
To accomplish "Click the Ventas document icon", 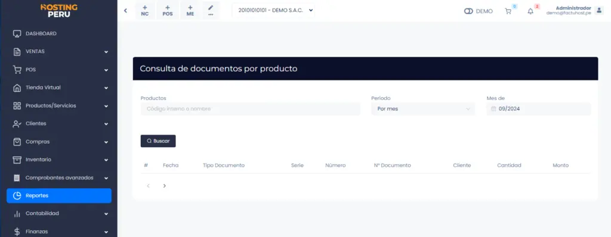I will (17, 52).
